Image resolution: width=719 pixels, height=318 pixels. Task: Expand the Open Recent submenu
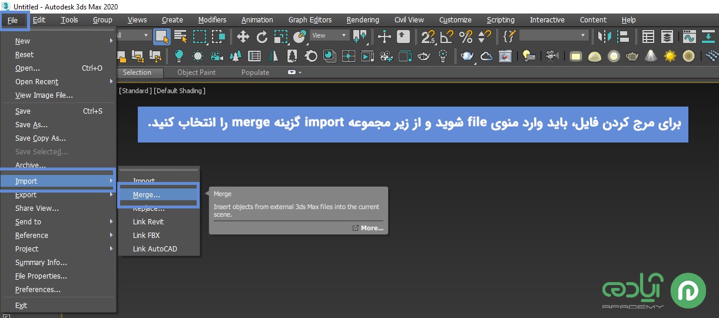pyautogui.click(x=59, y=81)
